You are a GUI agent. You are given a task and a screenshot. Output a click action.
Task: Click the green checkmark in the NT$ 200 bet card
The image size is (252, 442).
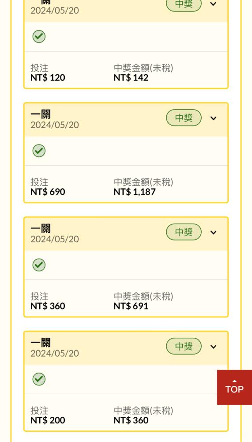(x=39, y=379)
